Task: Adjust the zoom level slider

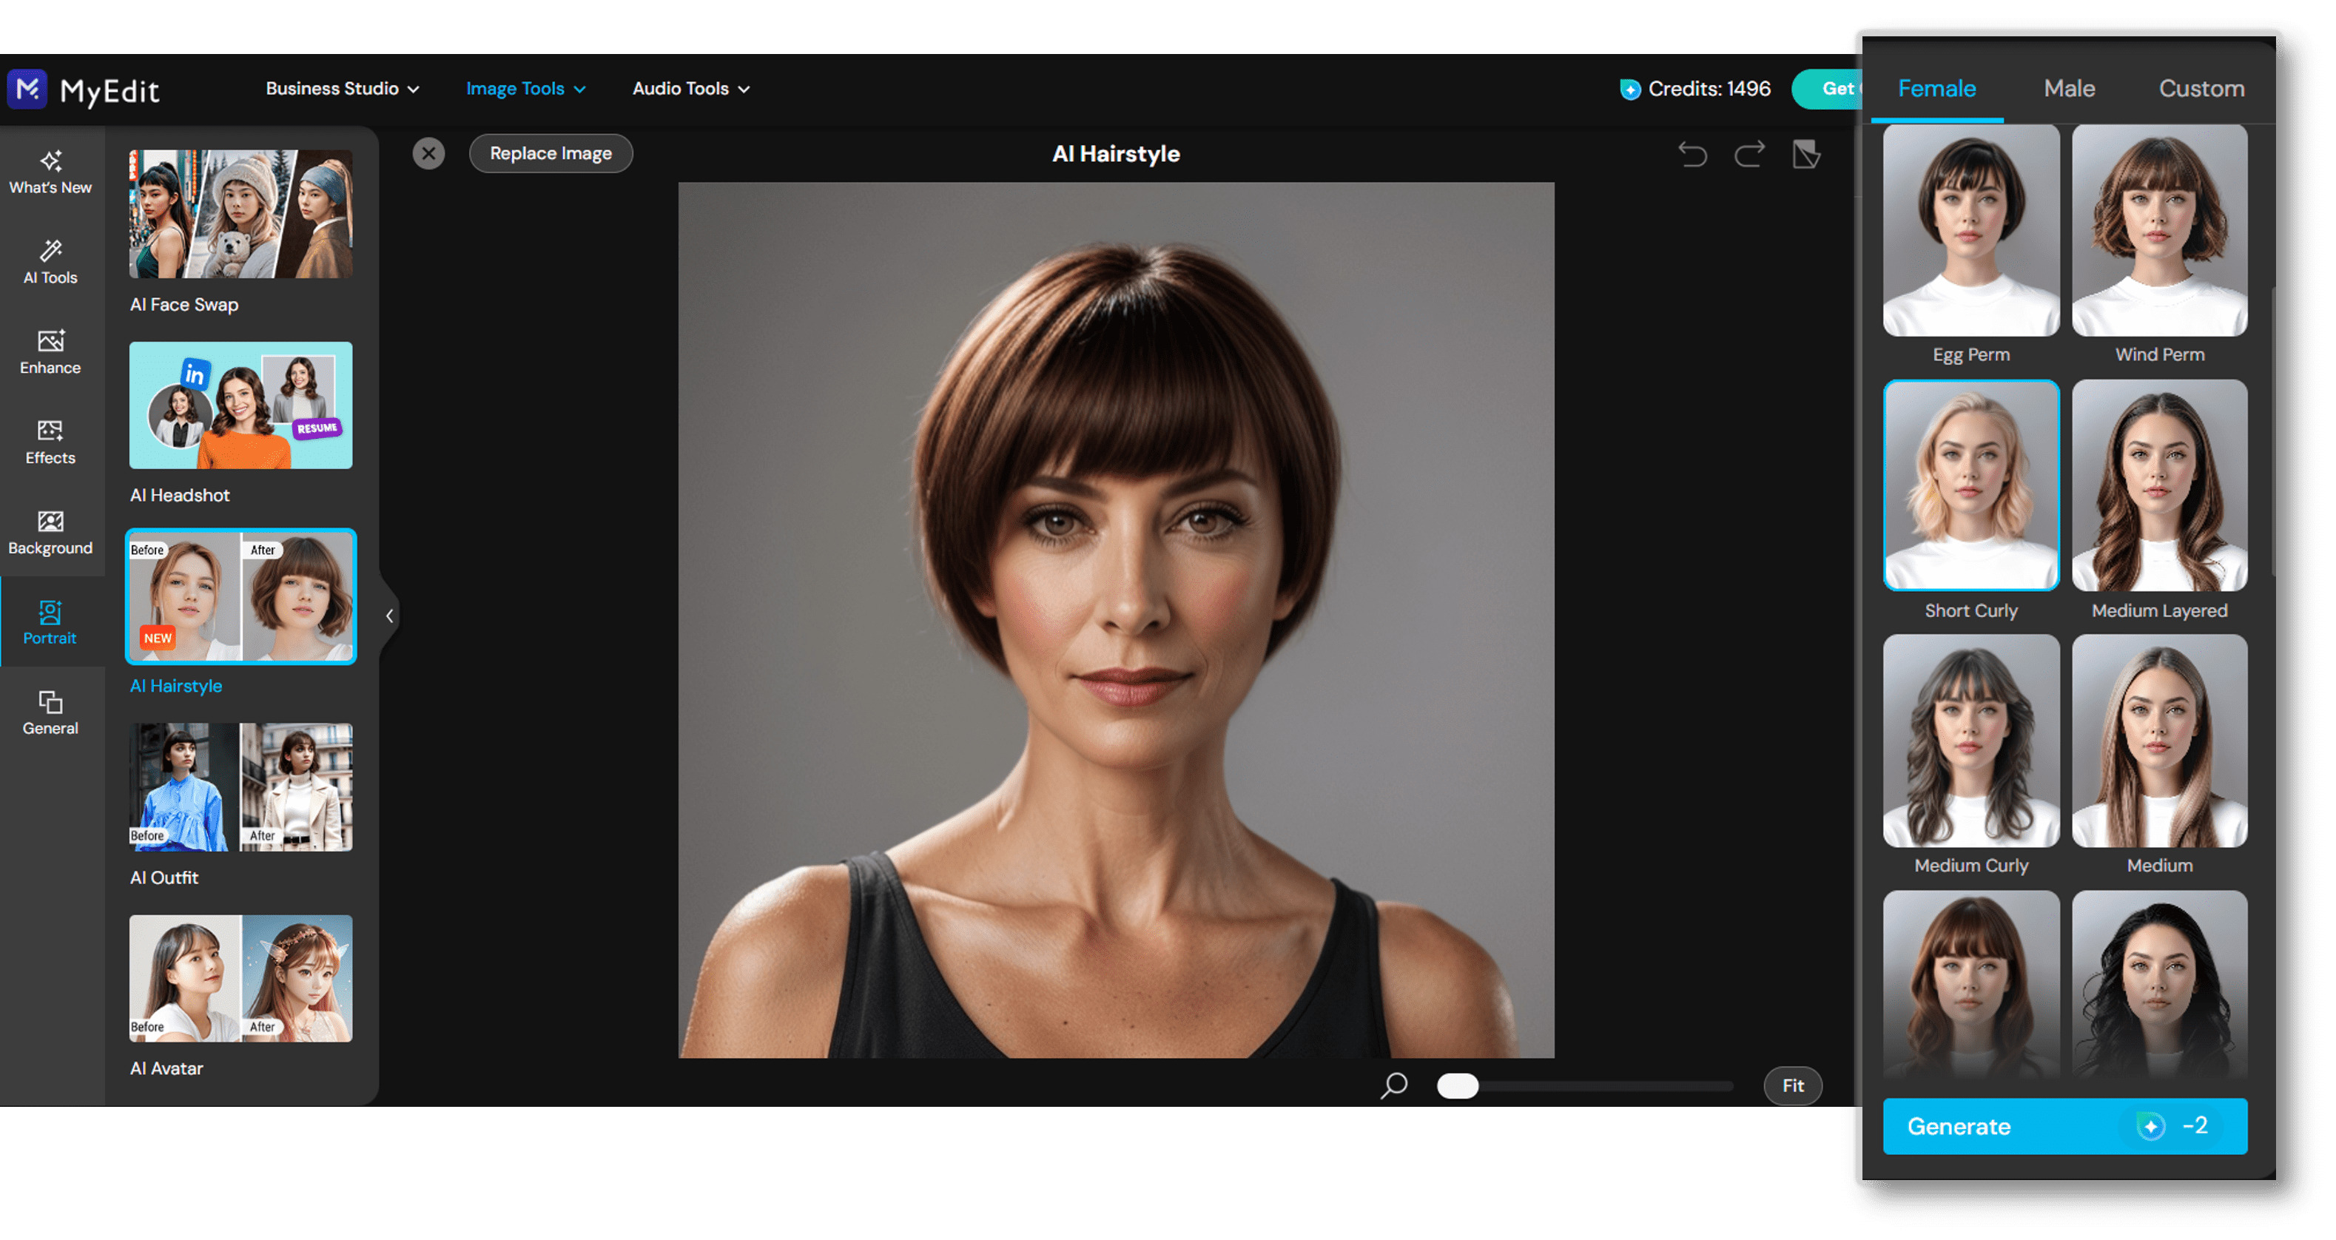Action: coord(1458,1086)
